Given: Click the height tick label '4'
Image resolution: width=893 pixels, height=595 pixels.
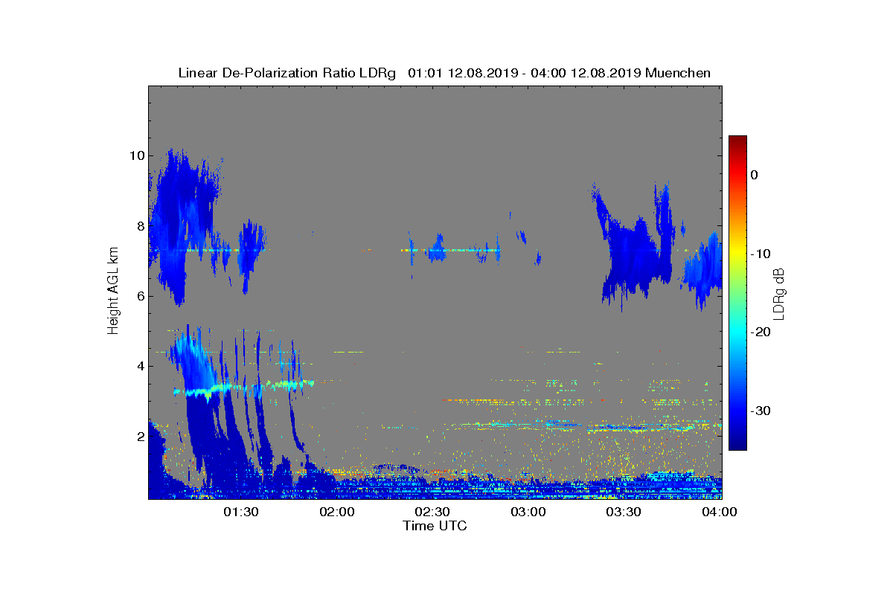Looking at the screenshot, I should pos(139,366).
